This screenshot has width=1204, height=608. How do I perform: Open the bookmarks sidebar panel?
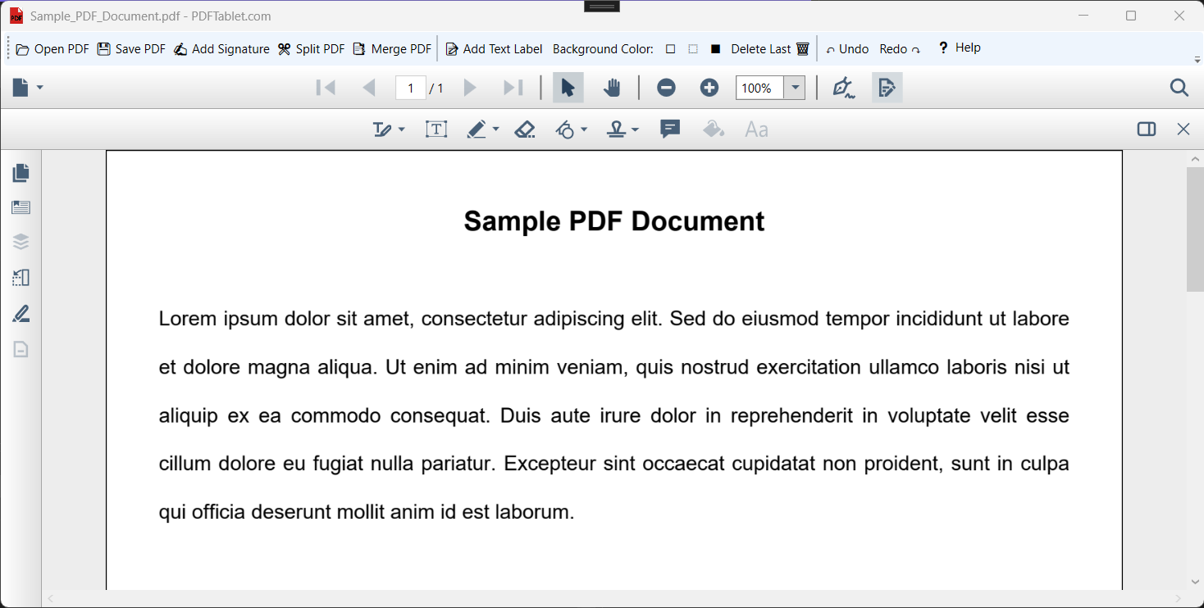(21, 207)
